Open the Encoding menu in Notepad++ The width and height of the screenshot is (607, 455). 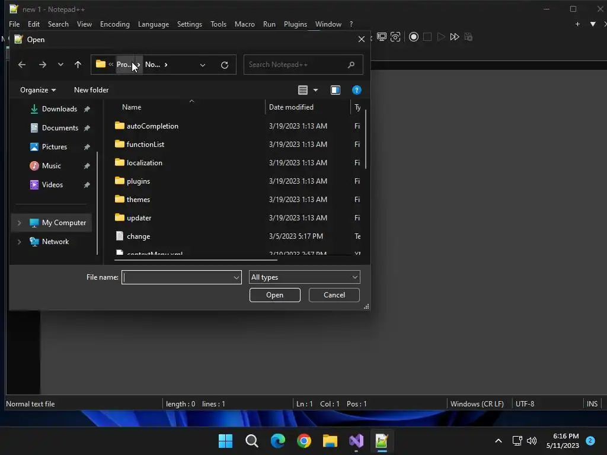coord(115,24)
